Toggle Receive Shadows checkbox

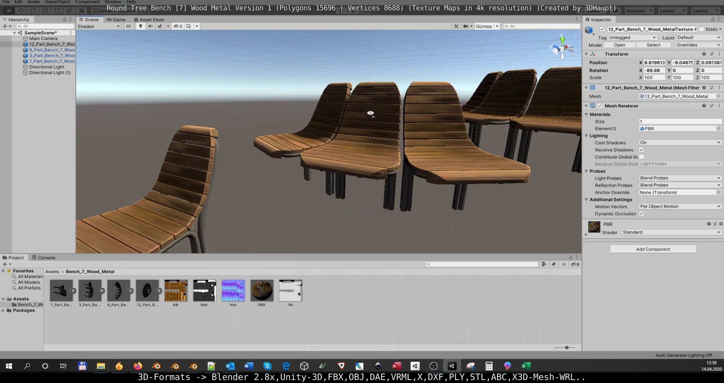point(641,150)
